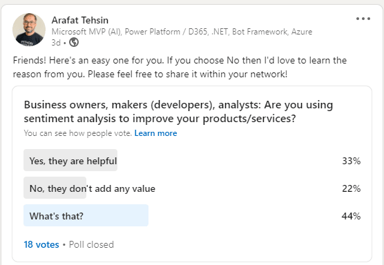This screenshot has width=384, height=265.
Task: Click the "share it within your network" text line
Action: click(150, 74)
